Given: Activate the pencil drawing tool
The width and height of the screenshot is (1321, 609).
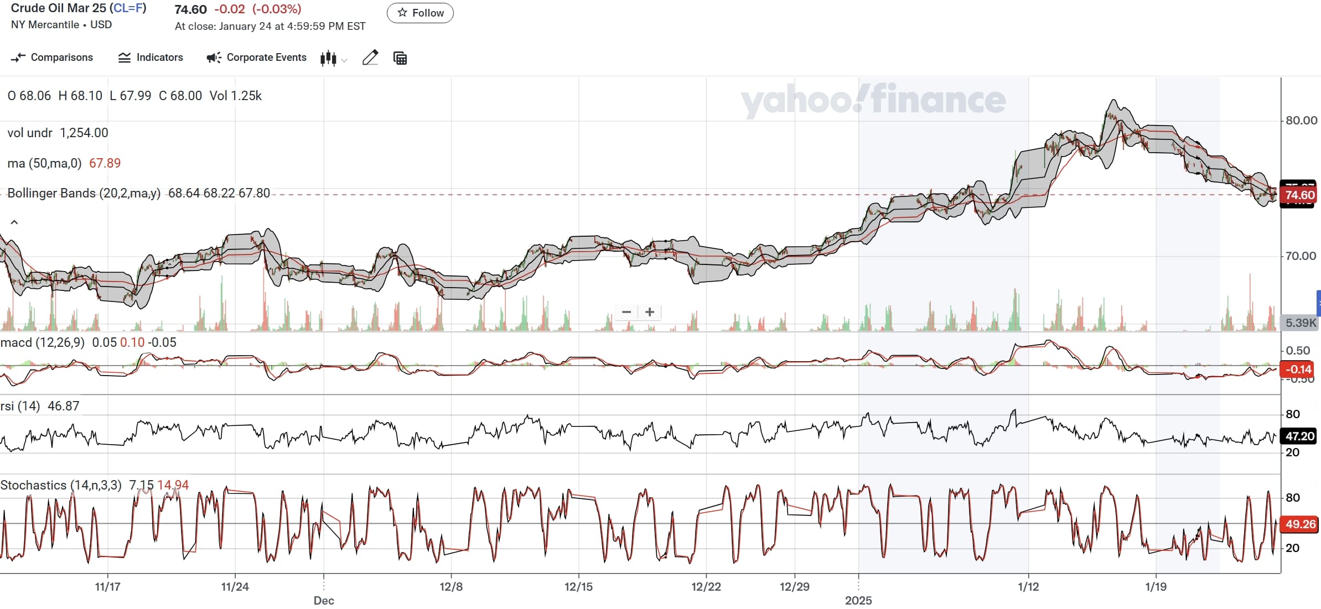Looking at the screenshot, I should coord(370,58).
